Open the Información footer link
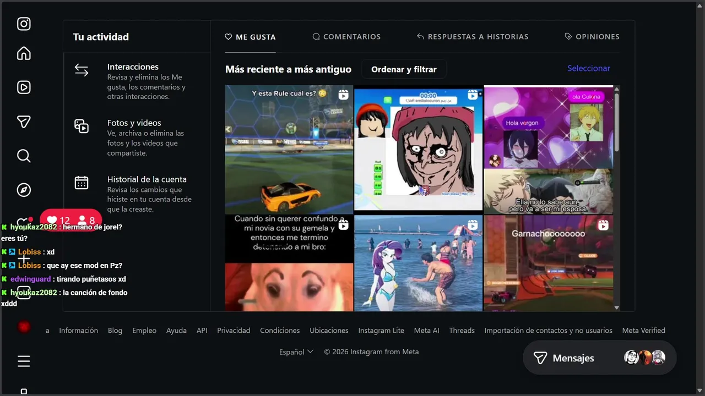The height and width of the screenshot is (396, 705). point(78,331)
